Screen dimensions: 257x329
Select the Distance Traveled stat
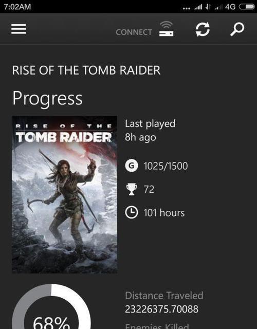164,302
